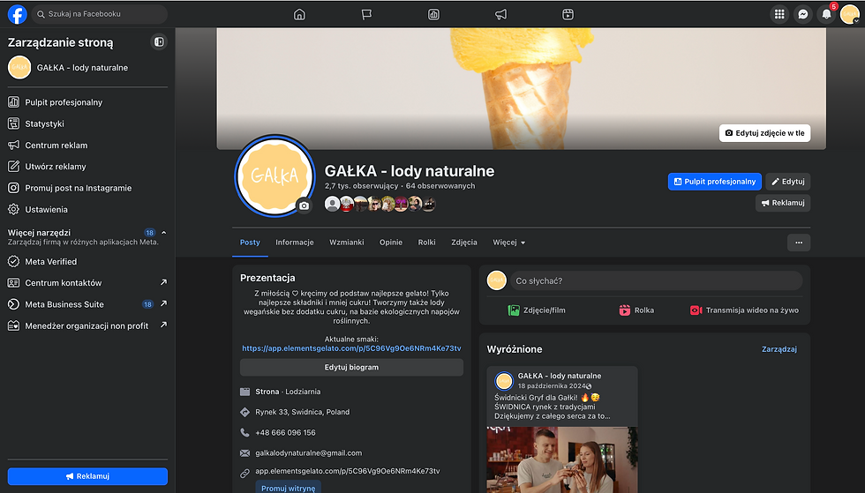Click the galkalodynaturalne@gmail.com email
The height and width of the screenshot is (493, 865).
click(308, 453)
